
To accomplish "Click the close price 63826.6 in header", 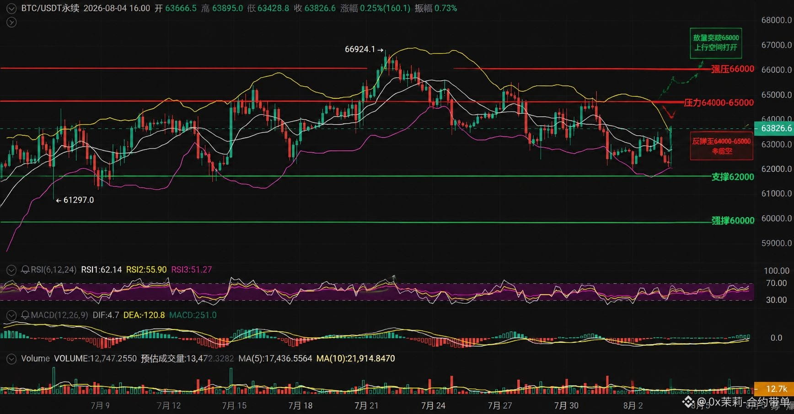I will click(320, 8).
